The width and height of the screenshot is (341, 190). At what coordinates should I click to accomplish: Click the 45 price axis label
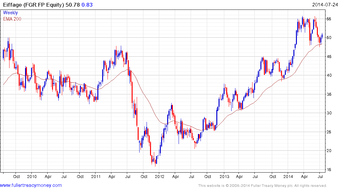(x=329, y=57)
